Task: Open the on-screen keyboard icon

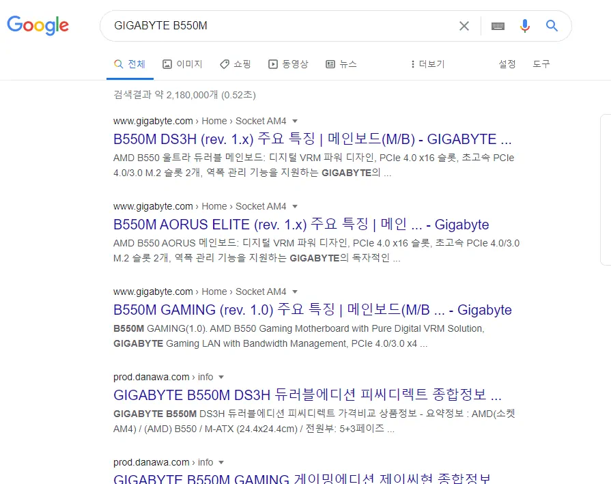Action: (498, 26)
